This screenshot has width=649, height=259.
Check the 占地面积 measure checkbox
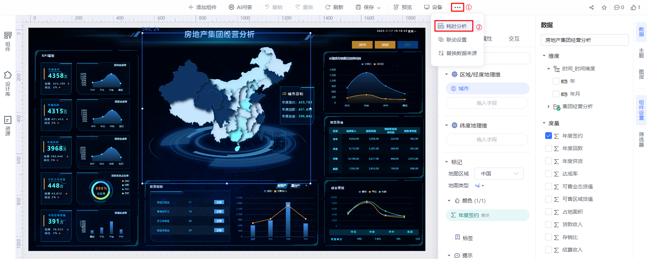[549, 212]
